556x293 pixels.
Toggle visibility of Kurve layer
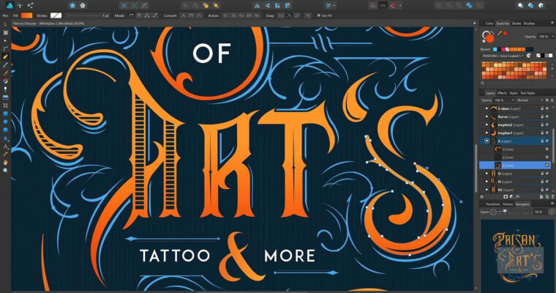click(547, 116)
